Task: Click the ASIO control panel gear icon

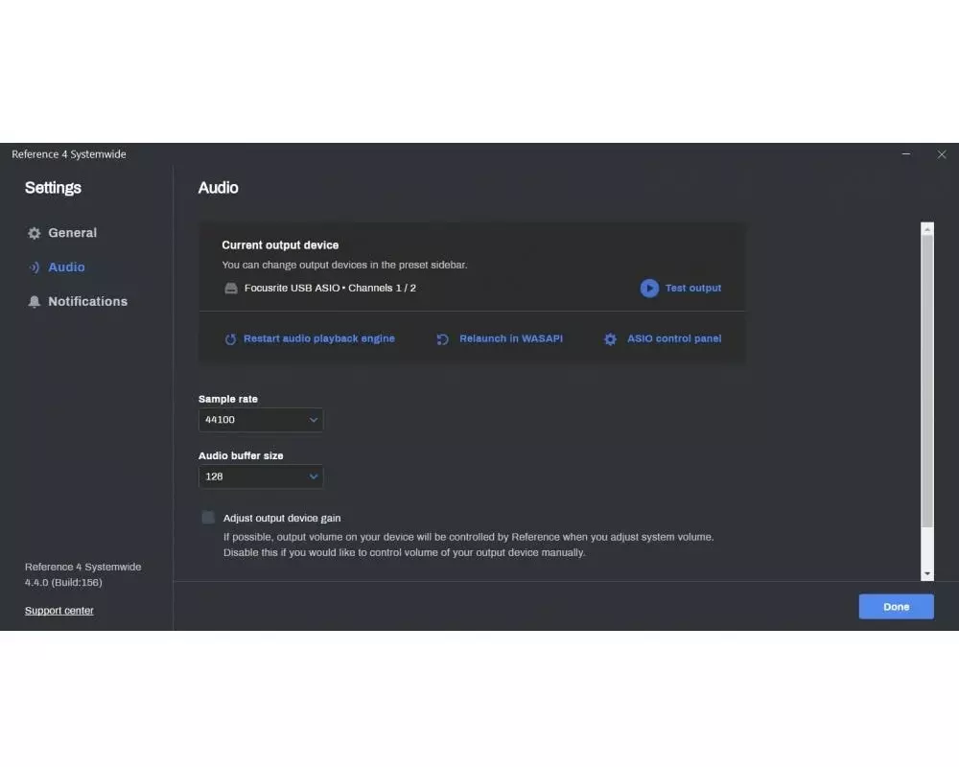Action: [610, 339]
